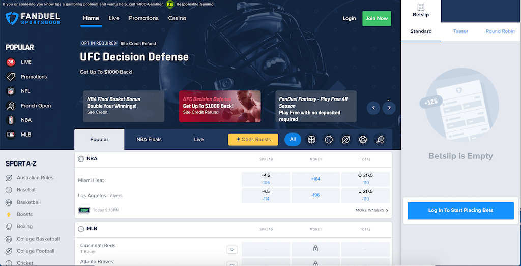Switch to the Live events tab
Screen dimensions: 521x266
[199, 139]
